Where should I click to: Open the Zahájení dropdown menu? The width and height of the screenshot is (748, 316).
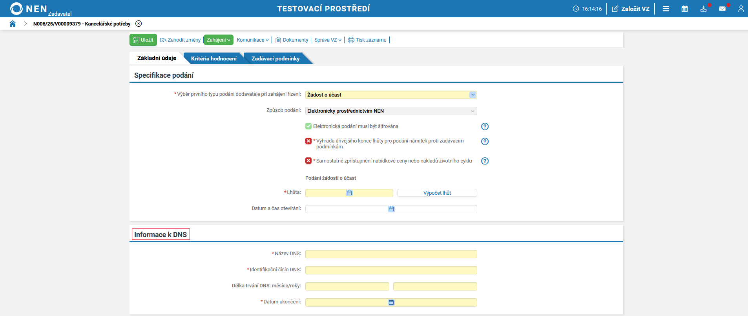(218, 40)
